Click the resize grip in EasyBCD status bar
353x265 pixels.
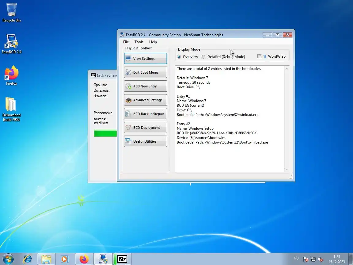[x=290, y=177]
